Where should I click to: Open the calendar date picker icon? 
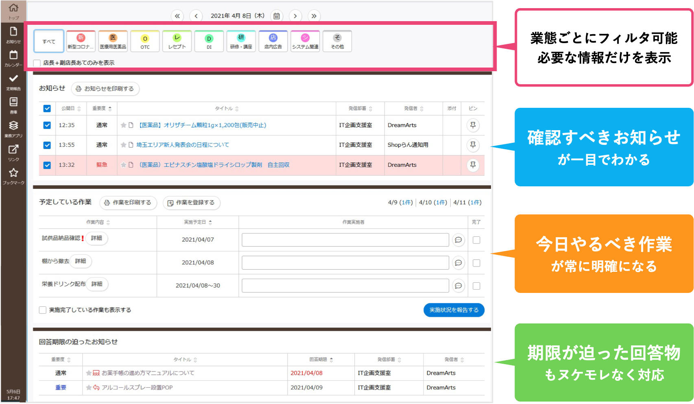(x=277, y=16)
